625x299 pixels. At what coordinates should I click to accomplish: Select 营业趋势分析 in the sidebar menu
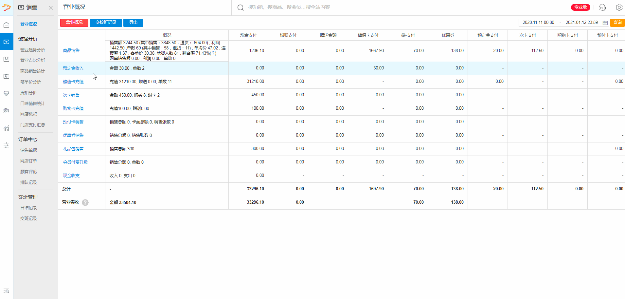point(33,50)
